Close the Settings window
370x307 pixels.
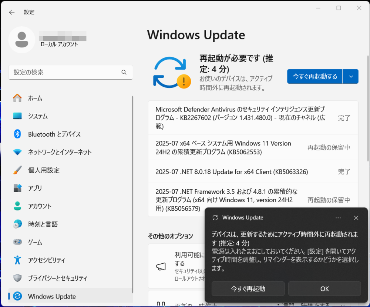(x=359, y=8)
